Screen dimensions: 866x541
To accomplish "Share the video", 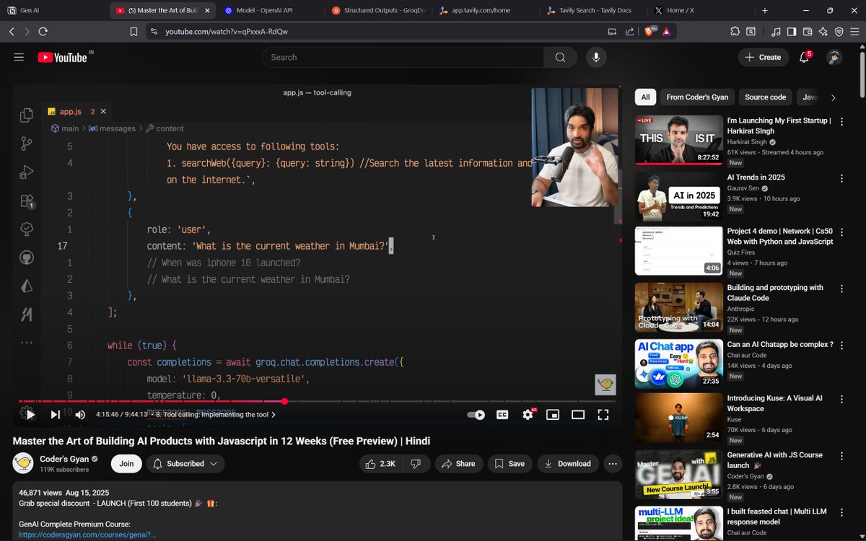I will click(x=458, y=464).
